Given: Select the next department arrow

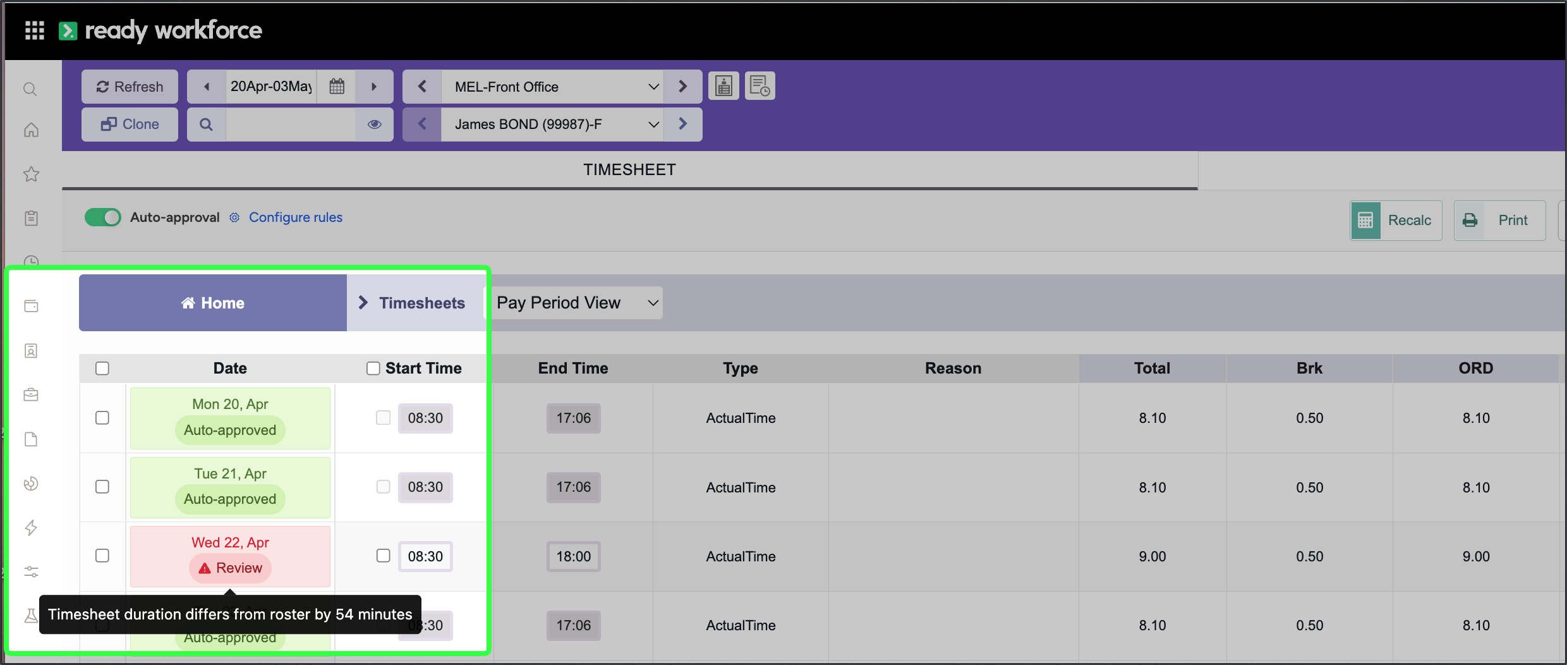Looking at the screenshot, I should [682, 87].
